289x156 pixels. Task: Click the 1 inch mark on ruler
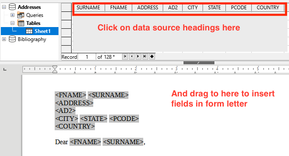pos(95,69)
